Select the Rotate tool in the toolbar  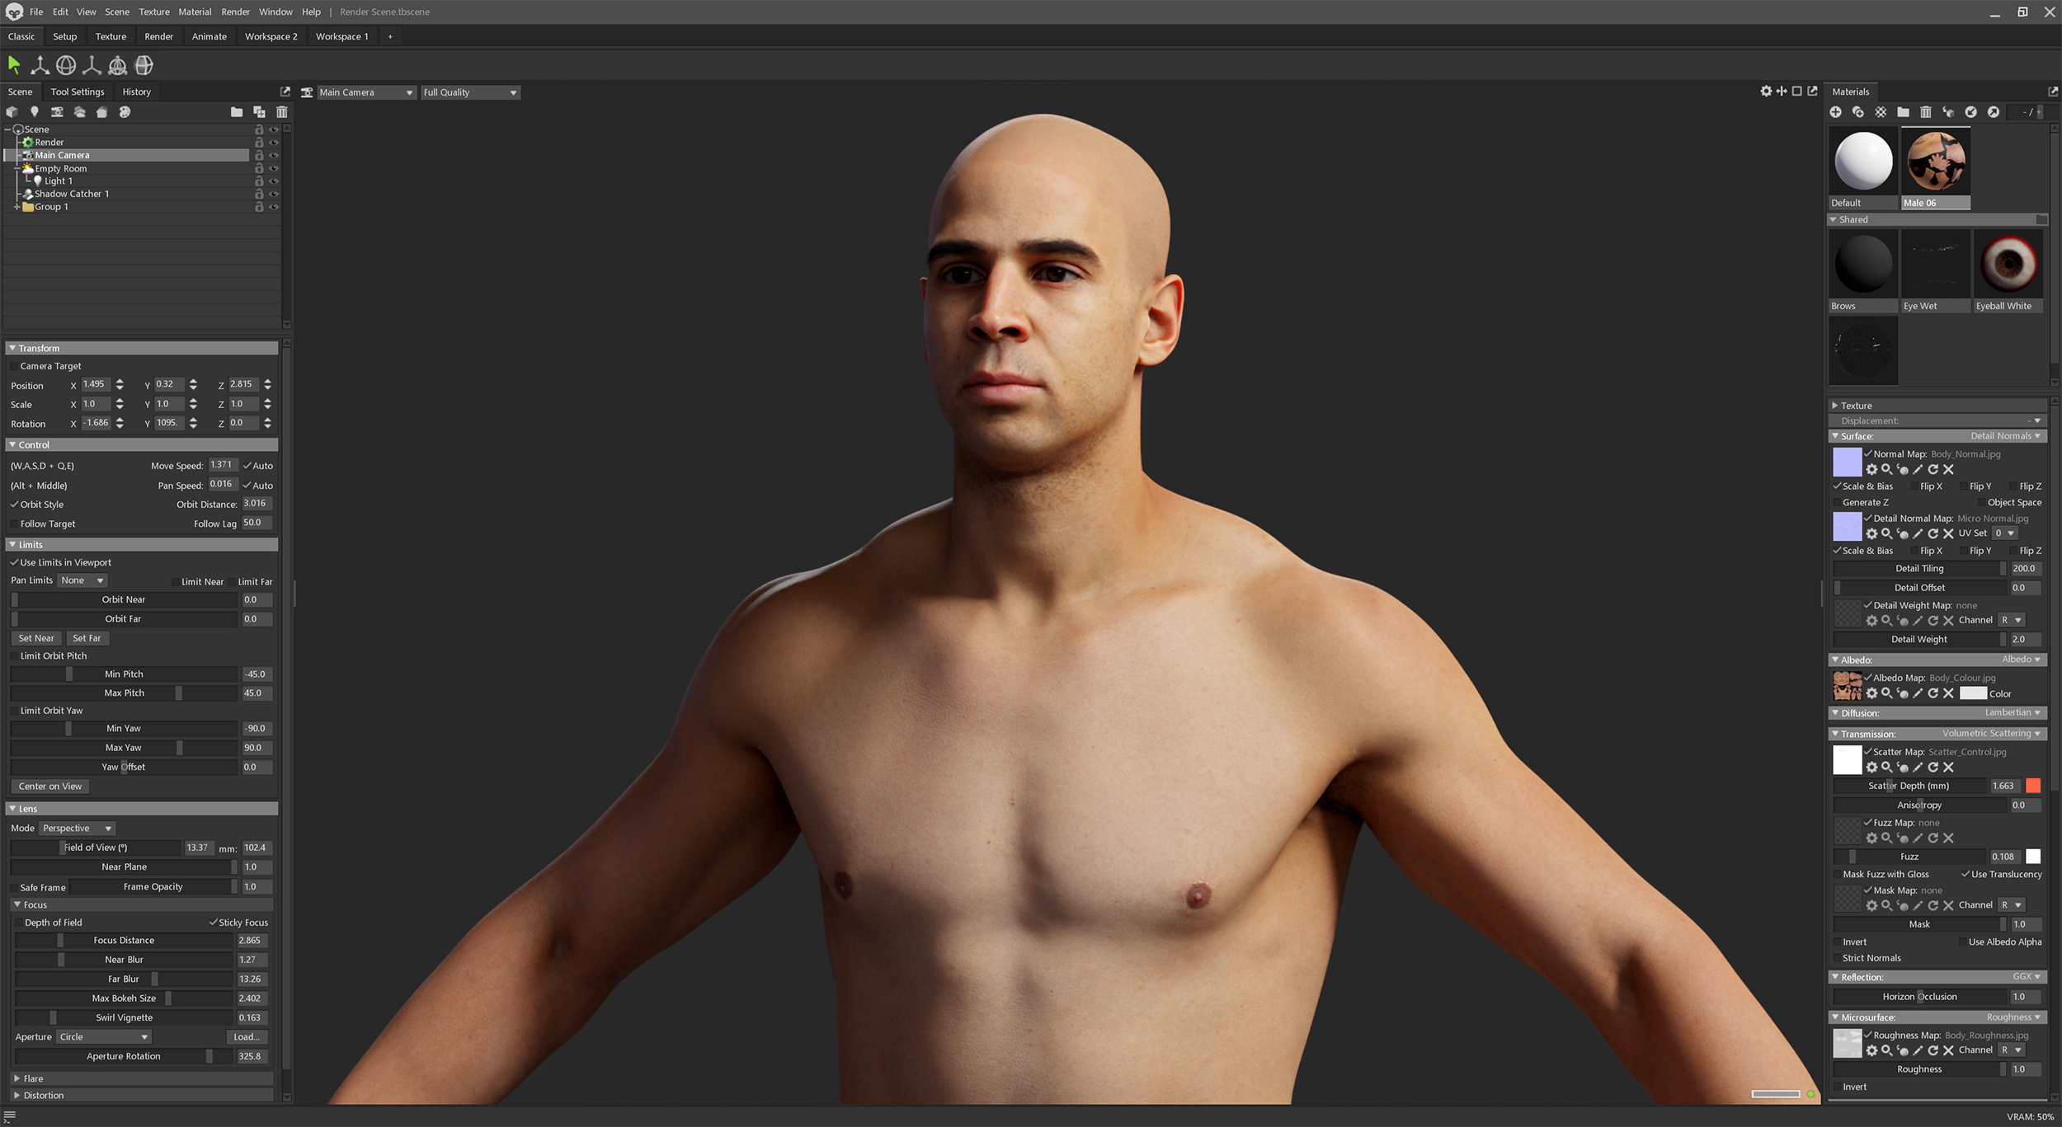[66, 64]
